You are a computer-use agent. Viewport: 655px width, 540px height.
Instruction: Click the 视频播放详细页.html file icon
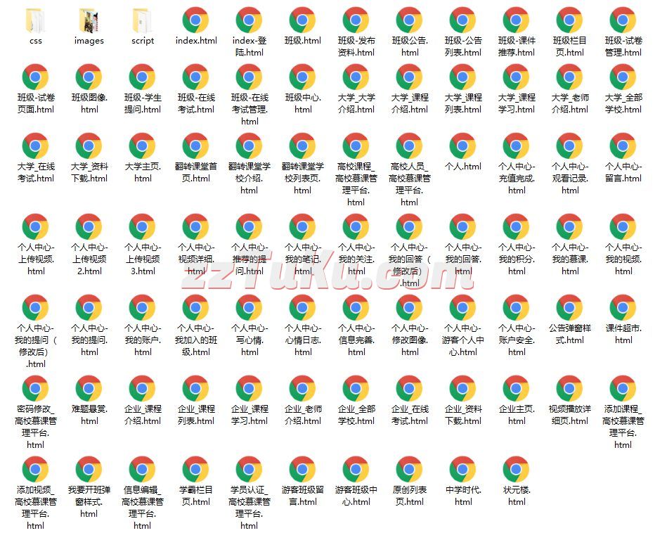click(x=569, y=388)
